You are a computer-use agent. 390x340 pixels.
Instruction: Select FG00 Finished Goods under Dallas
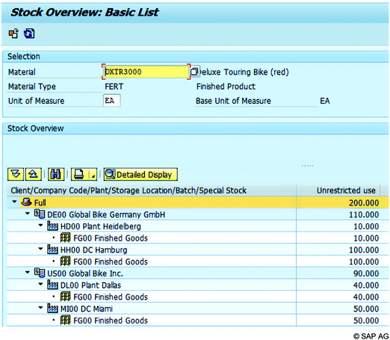[111, 297]
